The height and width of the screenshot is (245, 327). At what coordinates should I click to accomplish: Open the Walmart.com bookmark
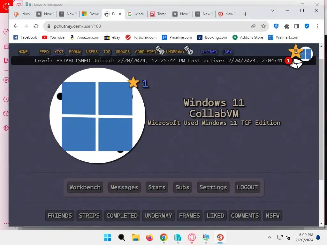(283, 37)
